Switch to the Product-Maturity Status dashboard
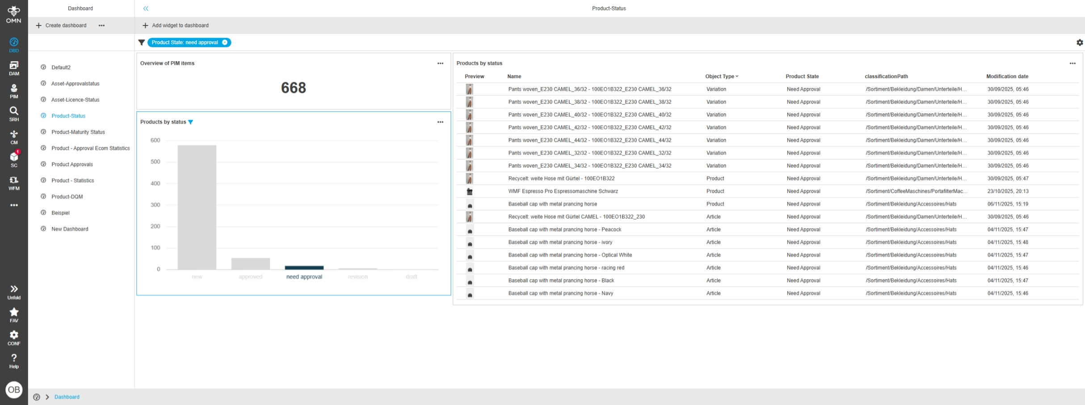 click(77, 132)
